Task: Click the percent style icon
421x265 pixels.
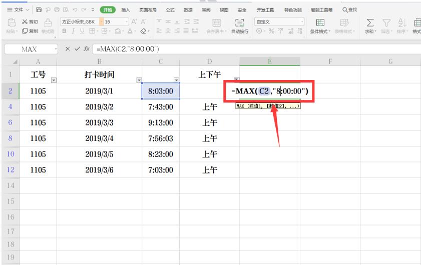Action: tap(271, 31)
